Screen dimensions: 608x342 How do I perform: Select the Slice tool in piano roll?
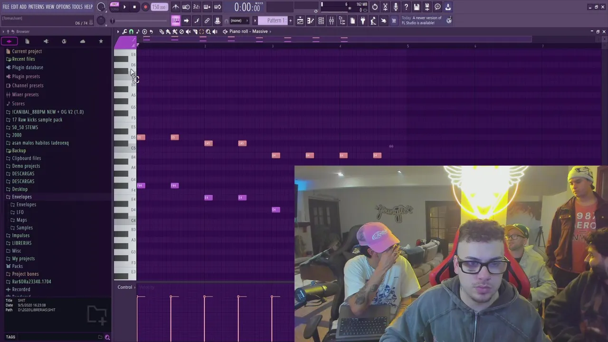(195, 31)
